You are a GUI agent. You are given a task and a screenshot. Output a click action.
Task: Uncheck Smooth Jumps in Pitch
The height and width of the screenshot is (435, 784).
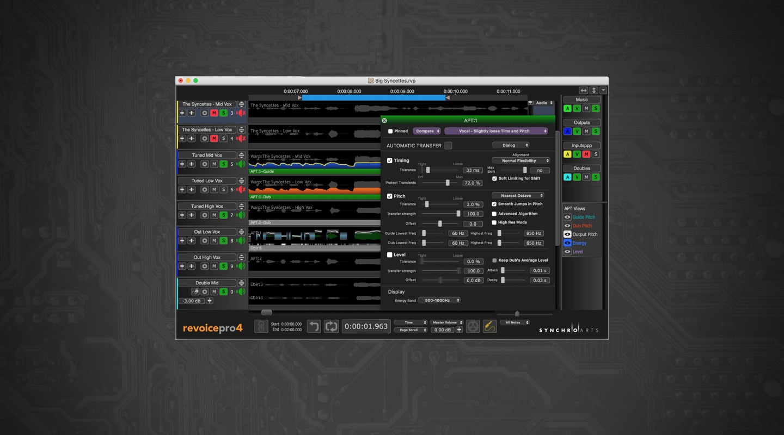click(494, 204)
